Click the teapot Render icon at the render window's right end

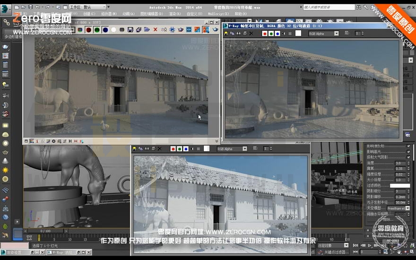215,30
